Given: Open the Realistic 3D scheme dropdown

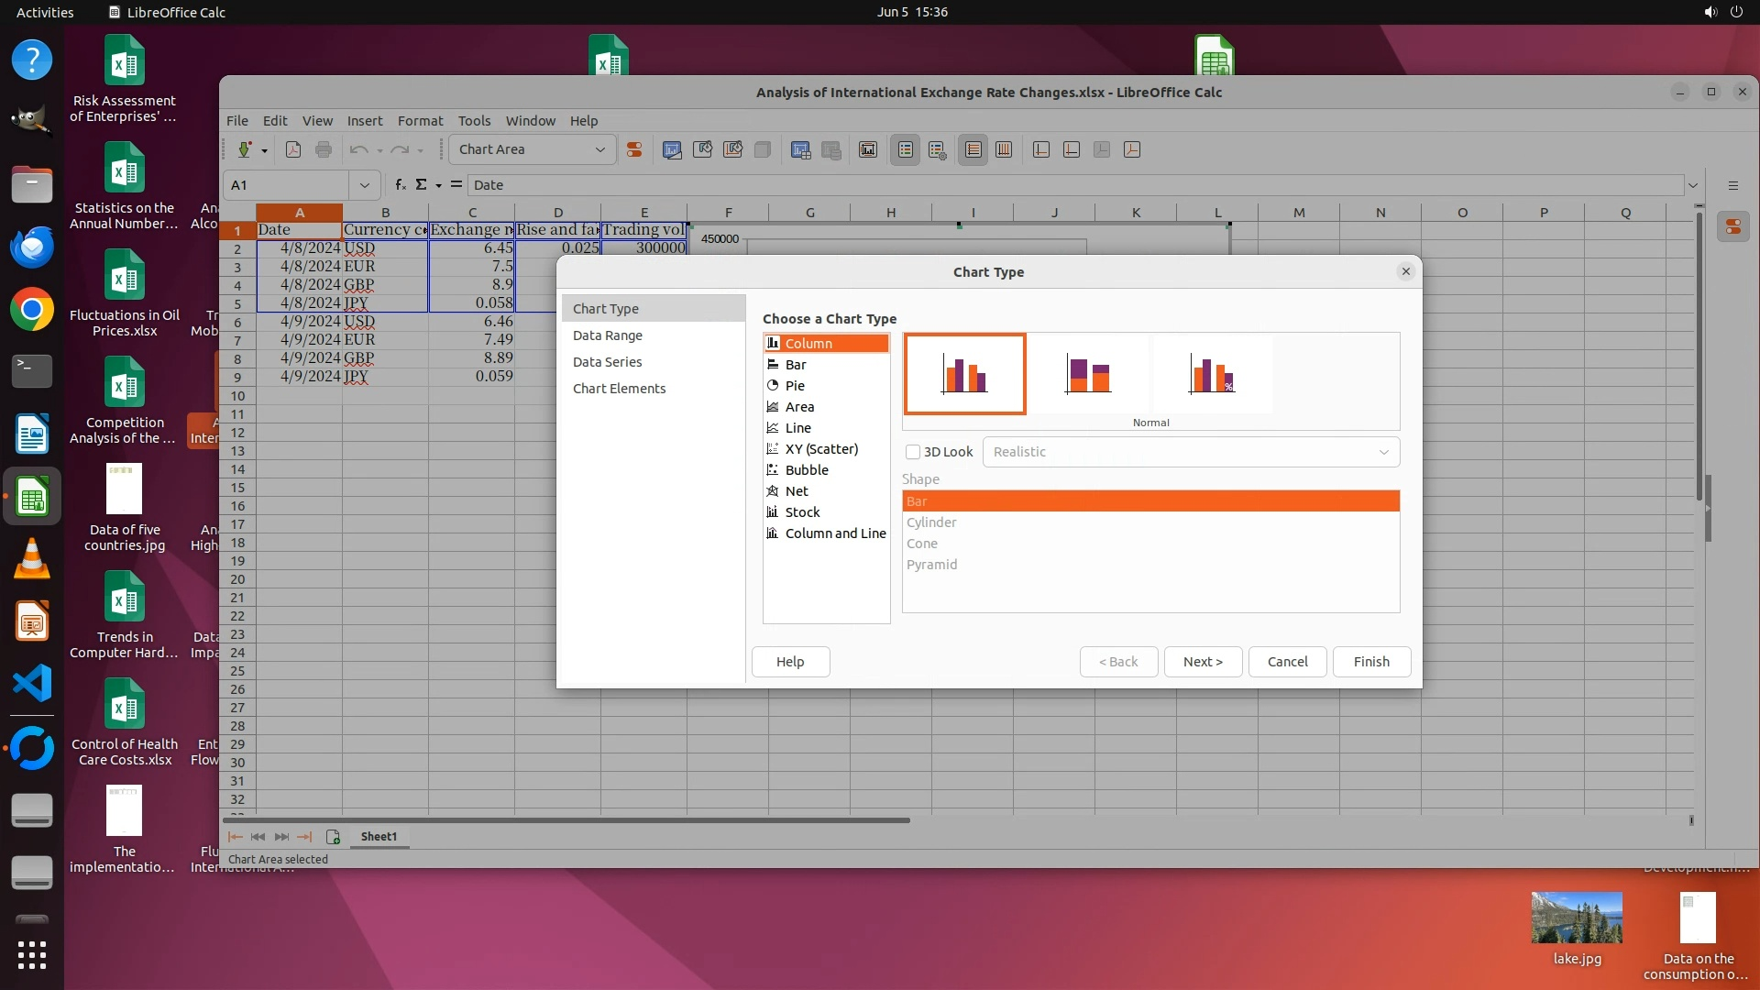Looking at the screenshot, I should 1191,452.
